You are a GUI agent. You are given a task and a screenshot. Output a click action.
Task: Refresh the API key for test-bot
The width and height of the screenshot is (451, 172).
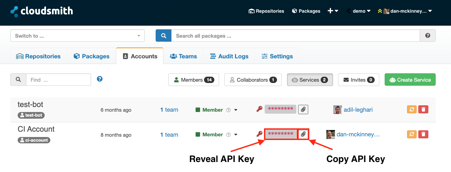point(412,109)
